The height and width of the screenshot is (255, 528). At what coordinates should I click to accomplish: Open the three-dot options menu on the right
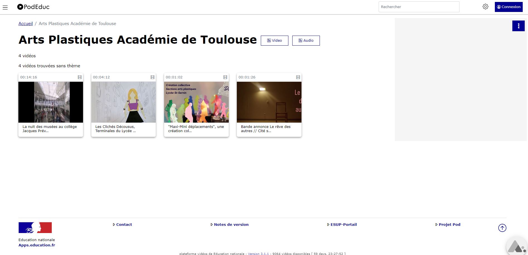tap(518, 26)
